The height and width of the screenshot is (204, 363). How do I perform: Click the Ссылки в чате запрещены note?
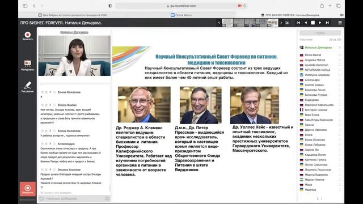click(56, 193)
